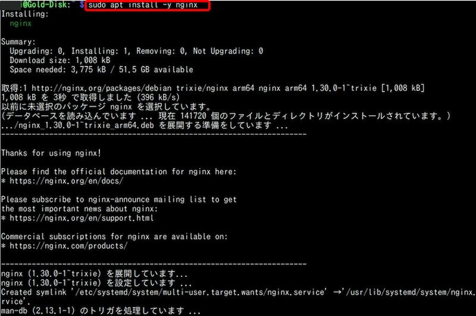Click 'Please subscribe to nginx-announce mailing list' line
The width and height of the screenshot is (476, 316).
tap(118, 200)
